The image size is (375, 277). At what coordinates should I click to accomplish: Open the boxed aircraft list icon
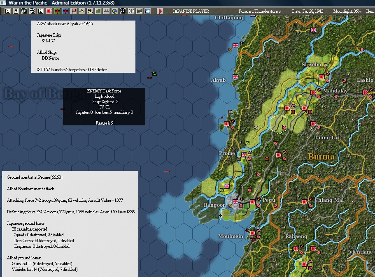tap(24, 11)
